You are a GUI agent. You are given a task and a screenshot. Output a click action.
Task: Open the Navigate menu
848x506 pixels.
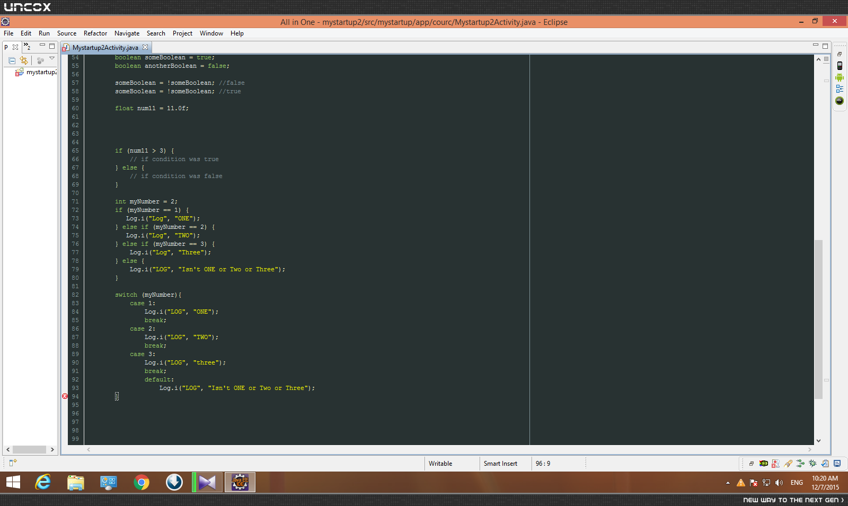[127, 33]
